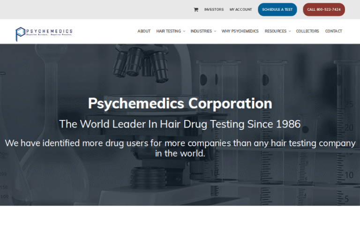Select Industries in the navigation bar
This screenshot has height=240, width=360.
[x=201, y=31]
